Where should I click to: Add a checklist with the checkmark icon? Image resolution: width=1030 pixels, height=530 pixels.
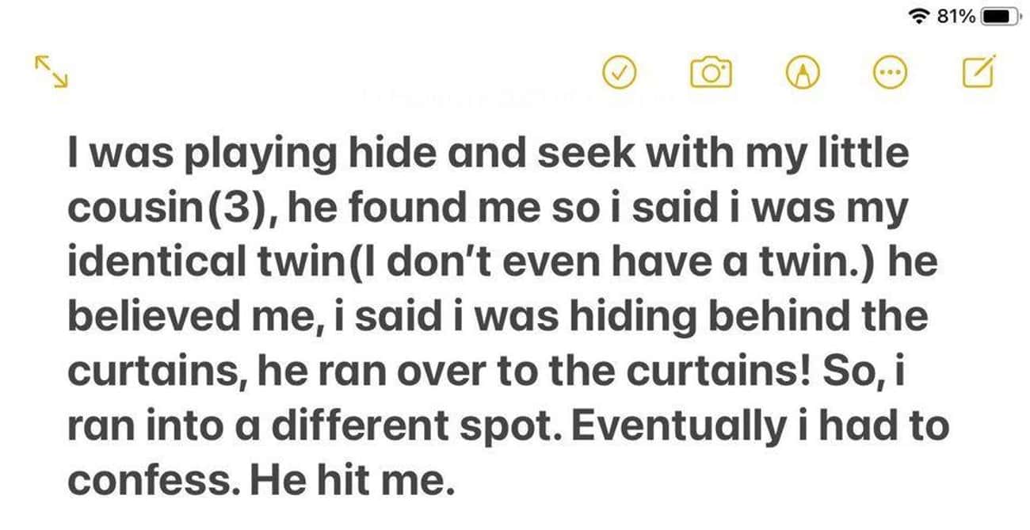pos(620,74)
